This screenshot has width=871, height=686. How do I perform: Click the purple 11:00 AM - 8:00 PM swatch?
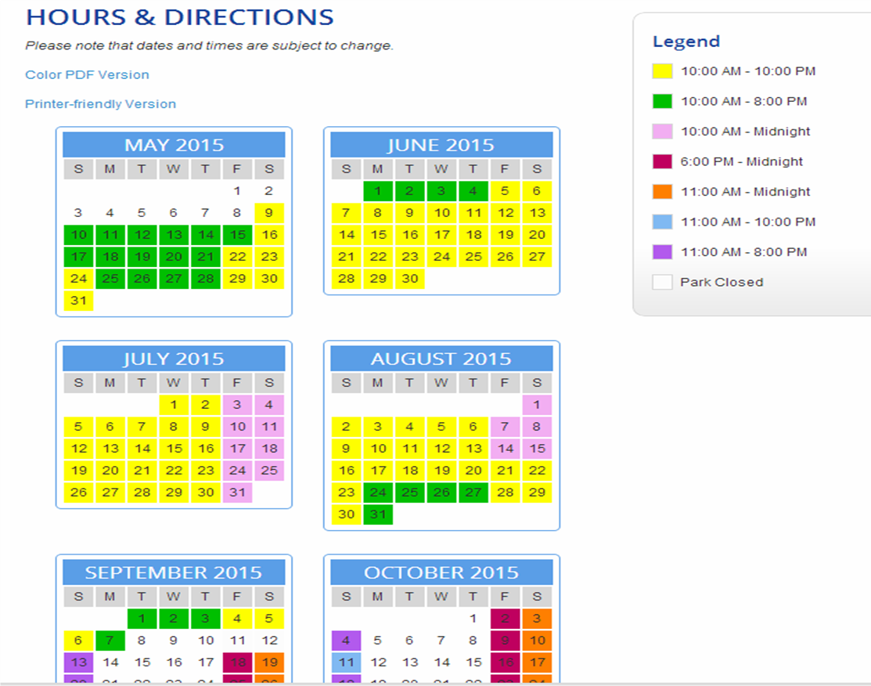pyautogui.click(x=662, y=252)
